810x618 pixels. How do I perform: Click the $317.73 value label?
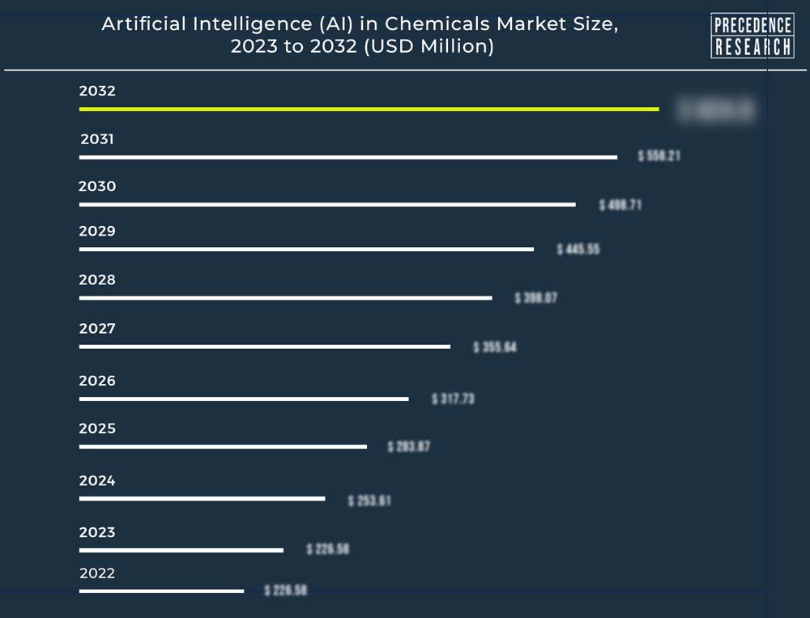click(453, 399)
